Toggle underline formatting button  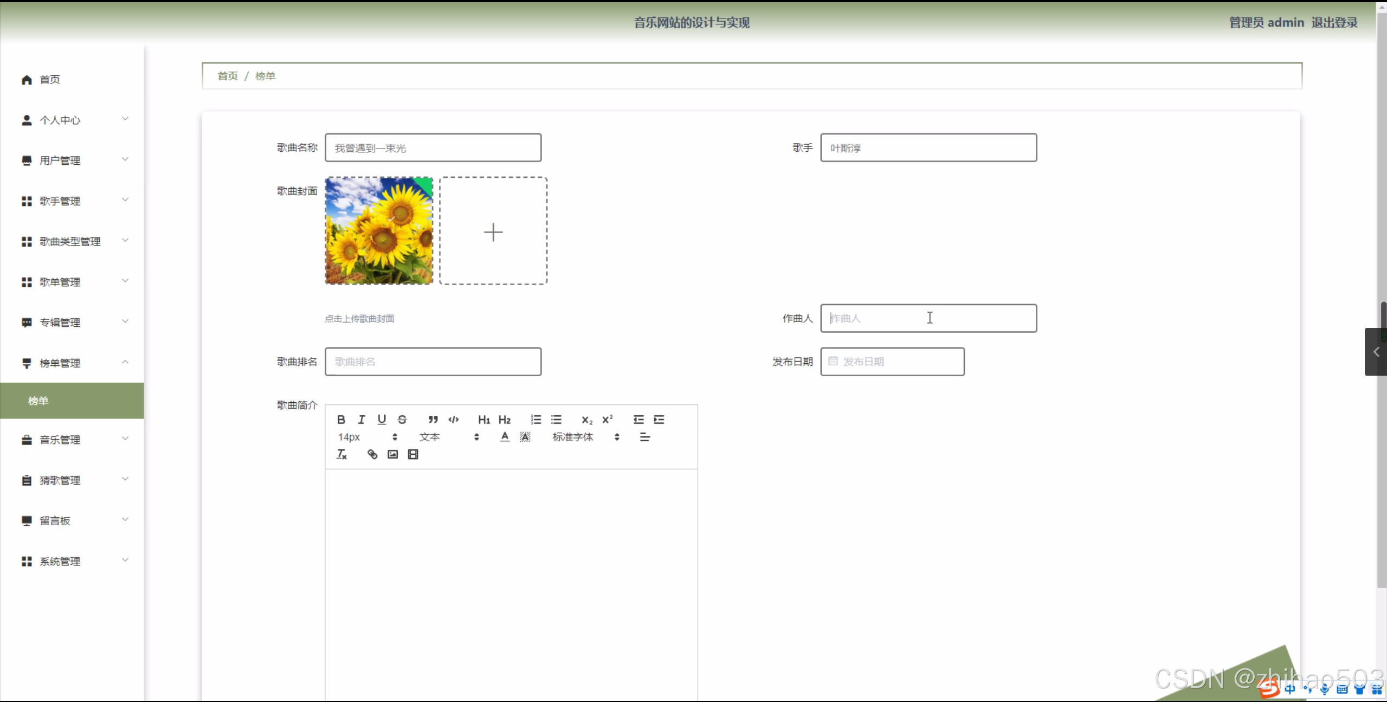pyautogui.click(x=382, y=419)
